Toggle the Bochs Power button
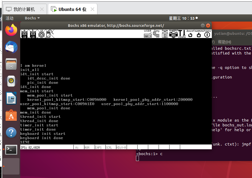 click(x=207, y=34)
